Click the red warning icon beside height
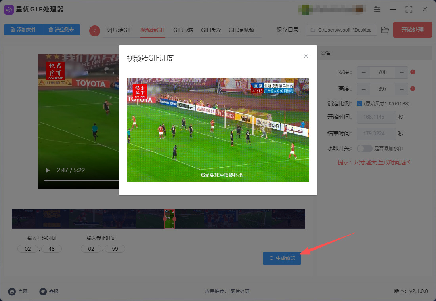This screenshot has height=301, width=436. tap(413, 89)
